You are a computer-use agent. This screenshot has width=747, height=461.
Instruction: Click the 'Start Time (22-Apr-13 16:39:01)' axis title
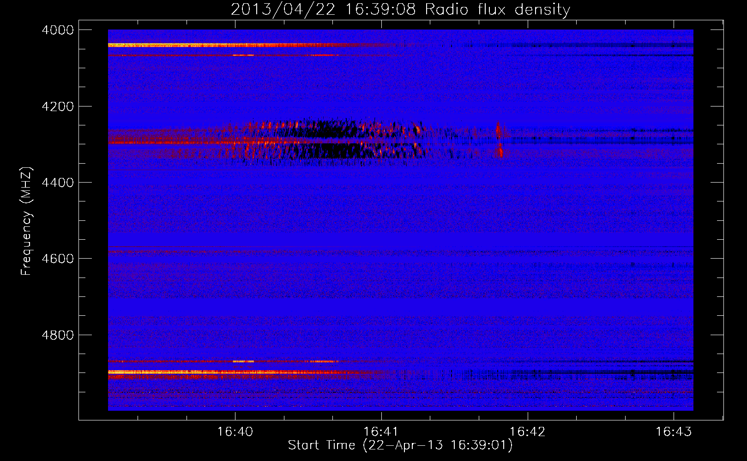(400, 445)
